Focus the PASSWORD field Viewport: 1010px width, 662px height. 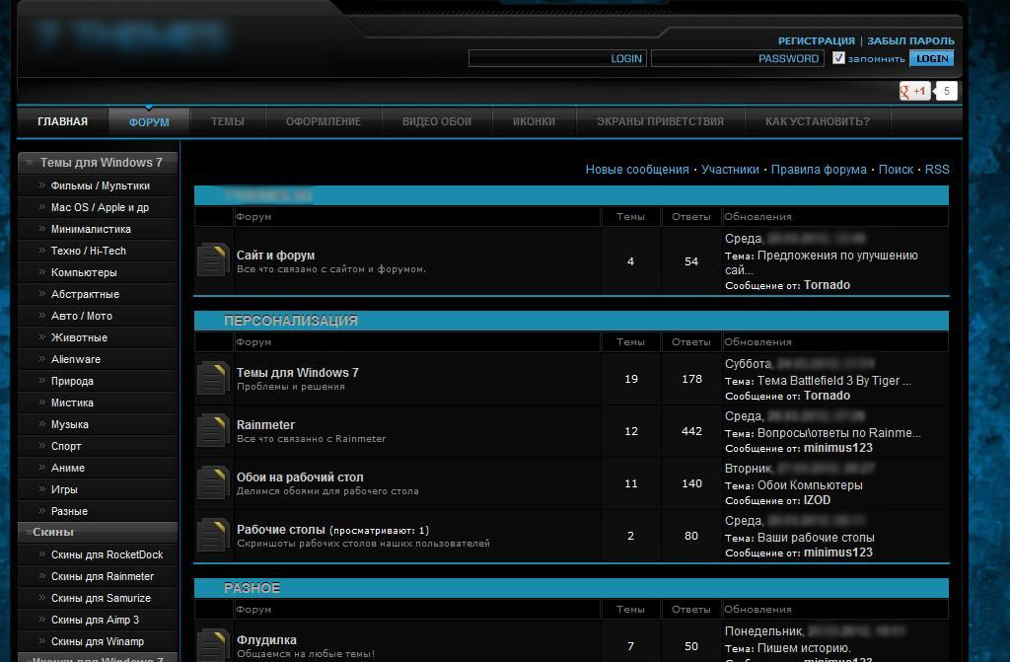click(738, 58)
